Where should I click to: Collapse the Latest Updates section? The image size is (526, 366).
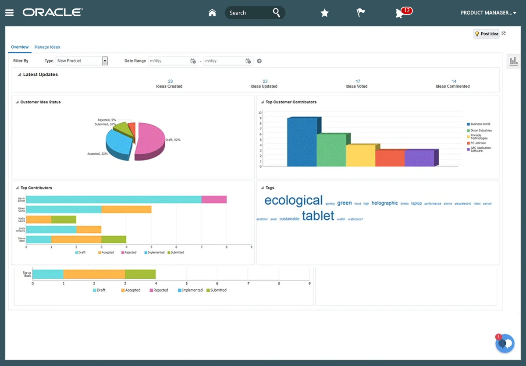(19, 75)
